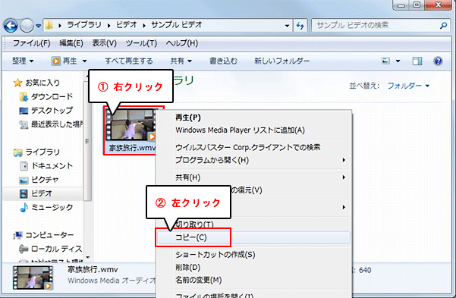Image resolution: width=456 pixels, height=298 pixels.
Task: Choose 再生(P) in the context menu
Action: click(188, 118)
